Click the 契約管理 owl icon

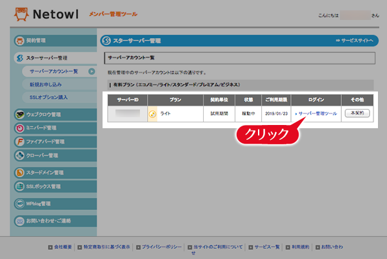pyautogui.click(x=20, y=41)
